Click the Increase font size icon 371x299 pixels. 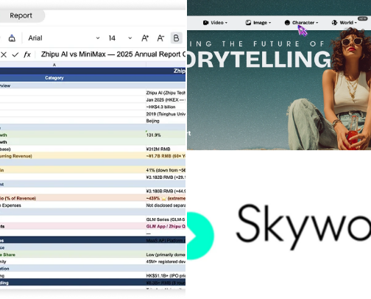(145, 38)
